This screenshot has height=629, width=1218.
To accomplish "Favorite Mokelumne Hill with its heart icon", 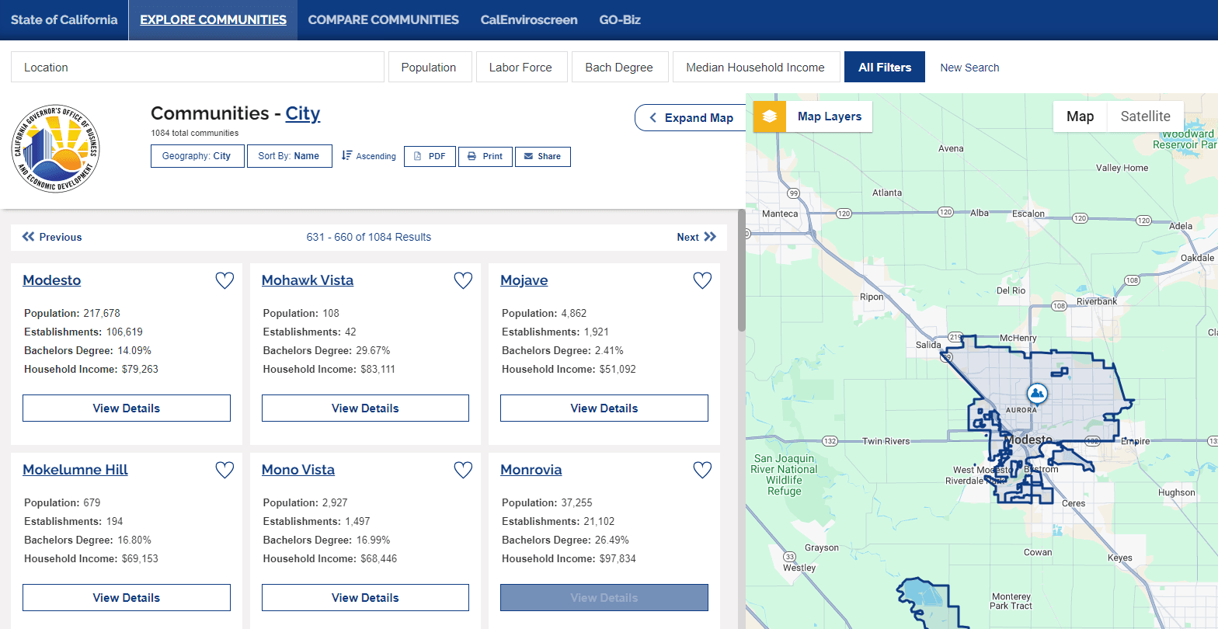I will coord(224,470).
